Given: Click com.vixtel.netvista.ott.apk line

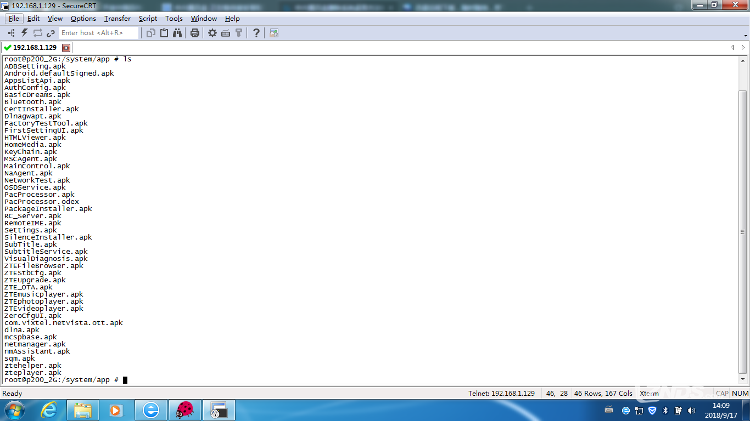Looking at the screenshot, I should (x=64, y=323).
